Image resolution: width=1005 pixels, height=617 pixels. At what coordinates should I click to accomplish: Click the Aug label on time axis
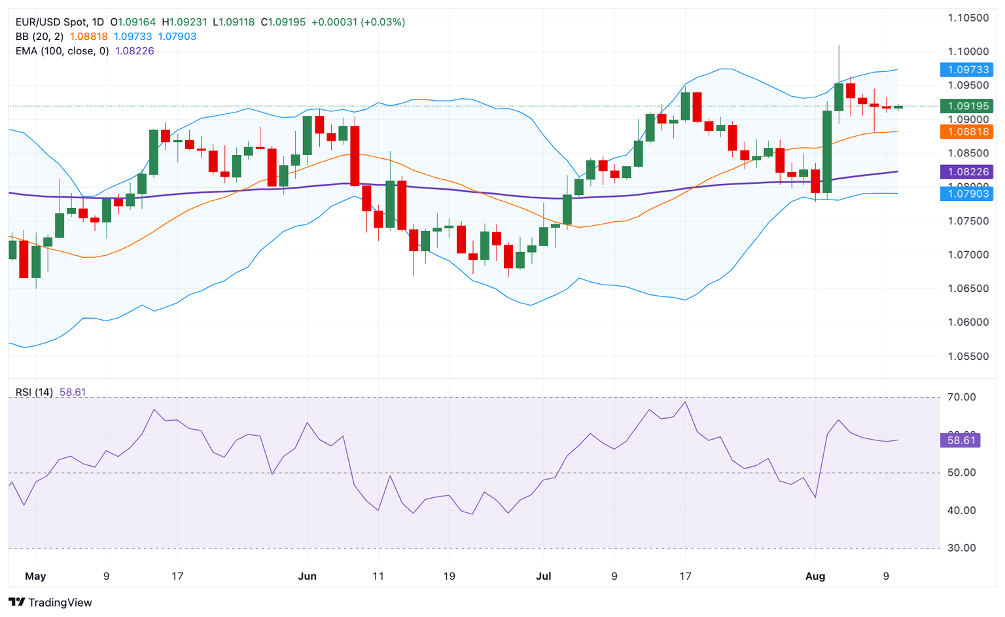point(815,576)
